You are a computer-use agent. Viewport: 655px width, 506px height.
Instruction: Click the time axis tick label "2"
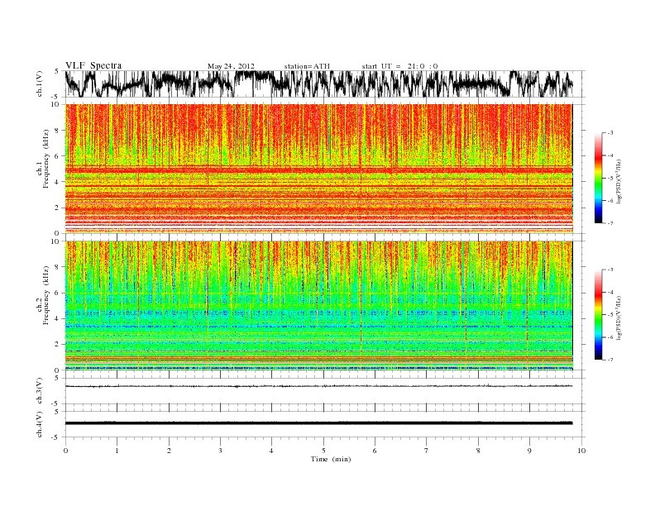click(169, 451)
